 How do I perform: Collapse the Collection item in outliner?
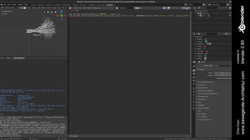196,13
